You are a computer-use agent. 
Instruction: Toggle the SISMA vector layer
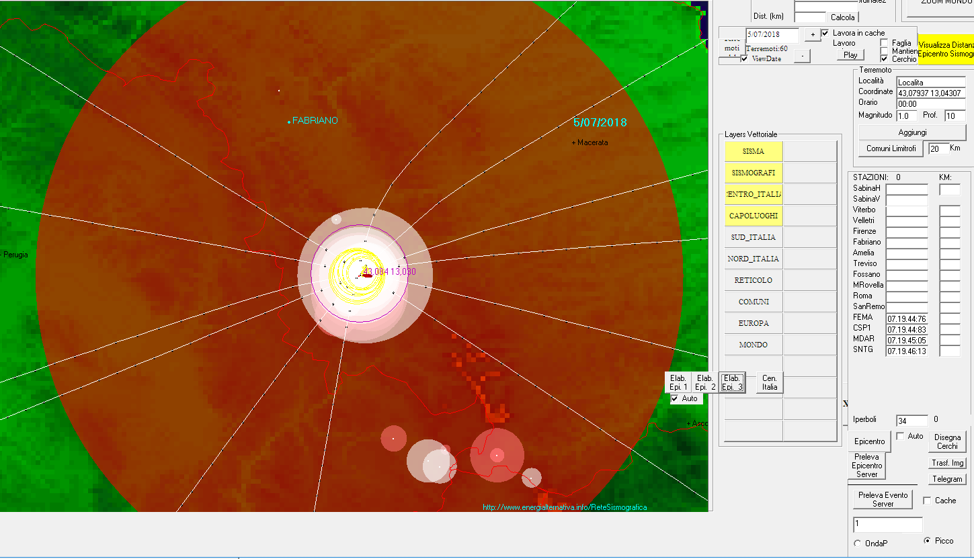(754, 151)
